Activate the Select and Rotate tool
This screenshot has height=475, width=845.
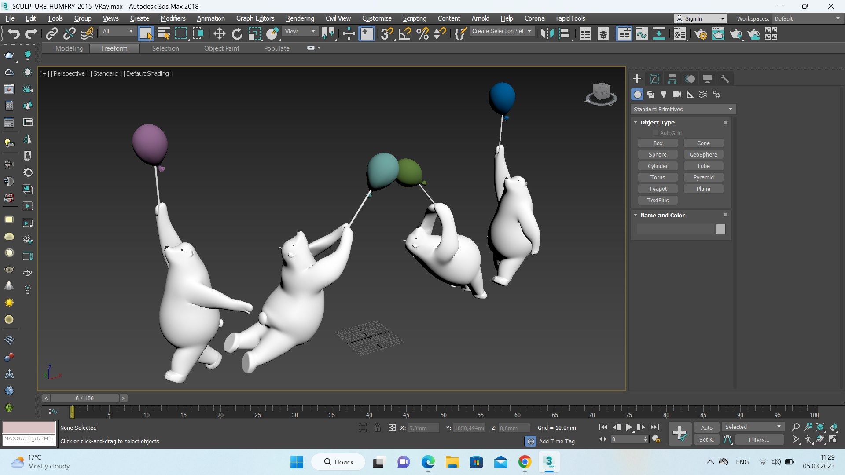point(237,33)
